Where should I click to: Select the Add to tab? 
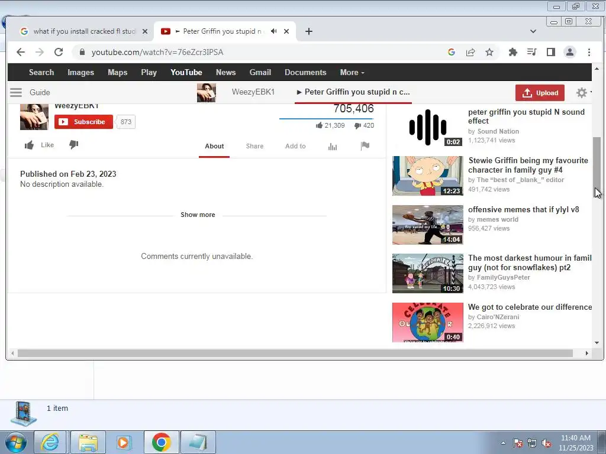pos(295,146)
